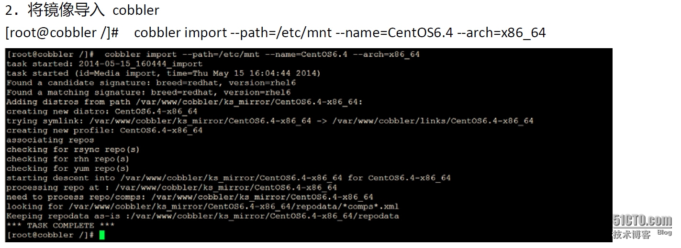Click 'Found a candidate signature' terminal line
The height and width of the screenshot is (248, 681).
(x=151, y=83)
